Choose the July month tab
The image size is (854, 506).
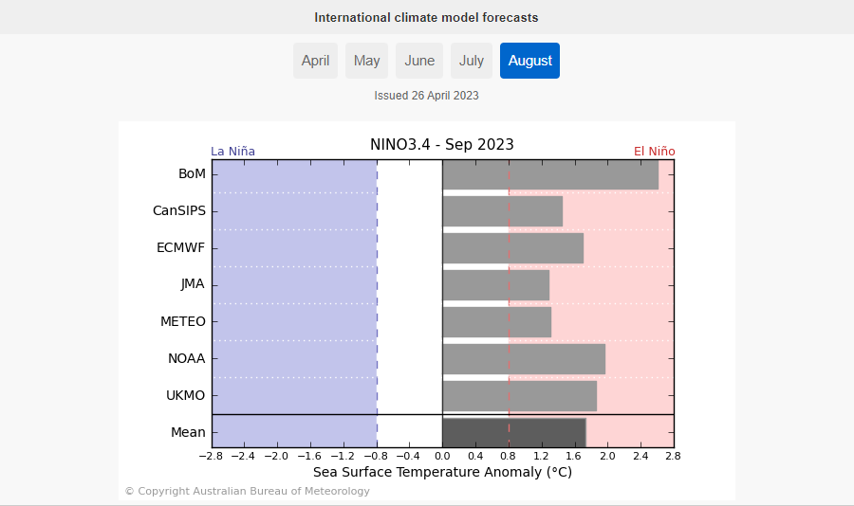click(472, 61)
